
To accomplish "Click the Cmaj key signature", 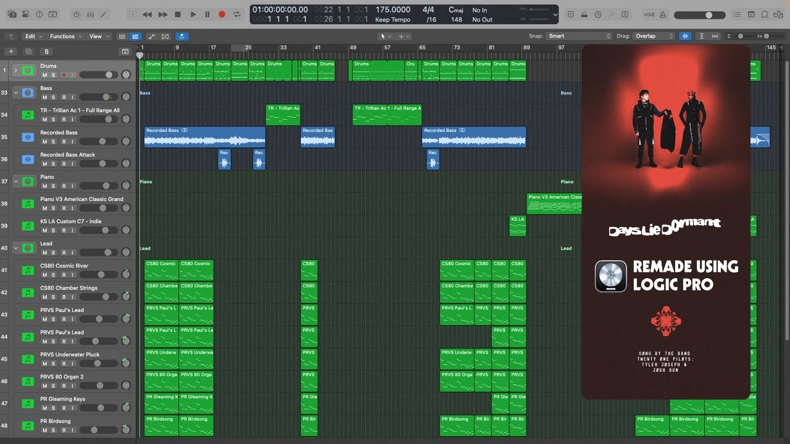I will (455, 10).
